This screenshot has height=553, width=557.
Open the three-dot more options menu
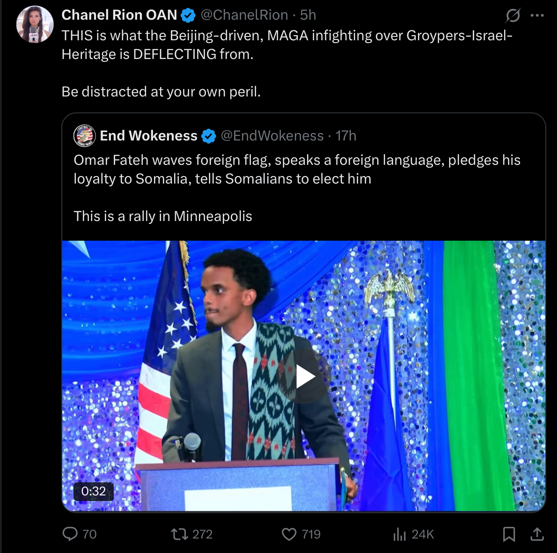537,15
